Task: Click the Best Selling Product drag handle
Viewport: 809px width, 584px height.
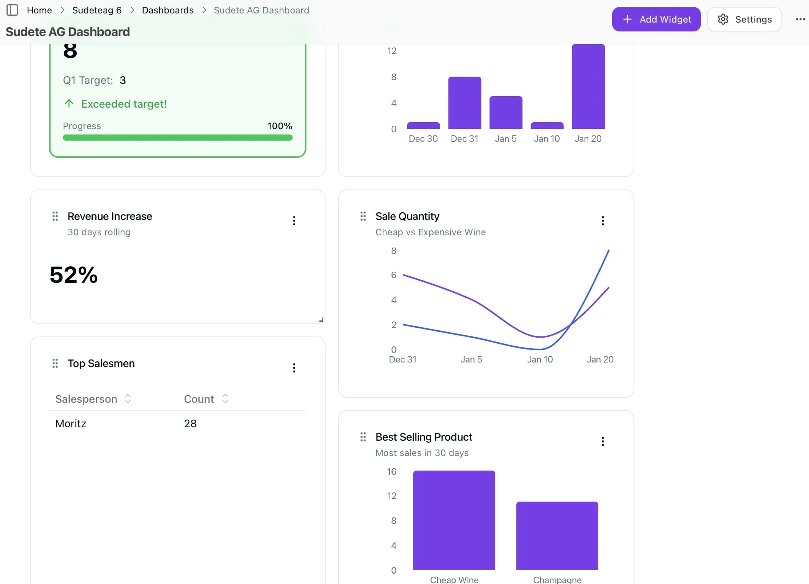Action: pos(363,437)
